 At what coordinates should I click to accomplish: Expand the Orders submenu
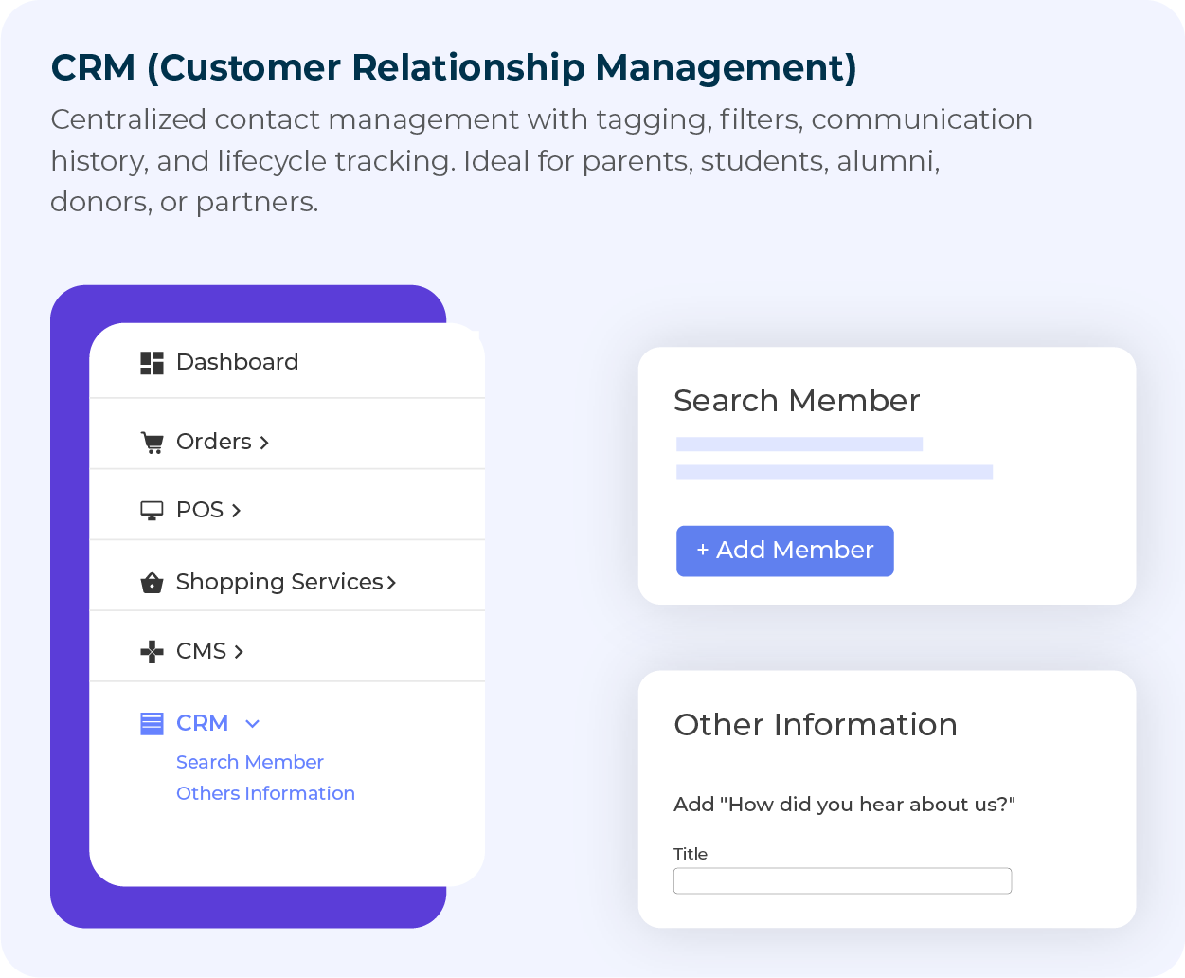click(x=265, y=442)
